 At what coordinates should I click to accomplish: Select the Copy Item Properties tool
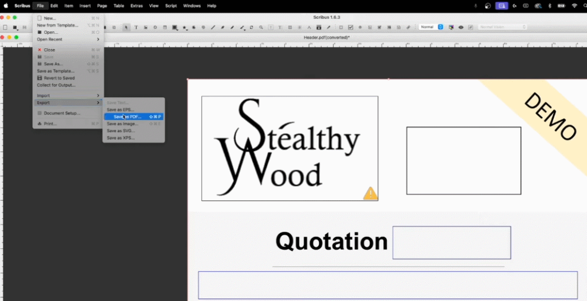[x=319, y=27]
